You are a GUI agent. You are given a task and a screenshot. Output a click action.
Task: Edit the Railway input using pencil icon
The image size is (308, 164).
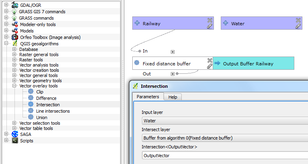pos(210,26)
